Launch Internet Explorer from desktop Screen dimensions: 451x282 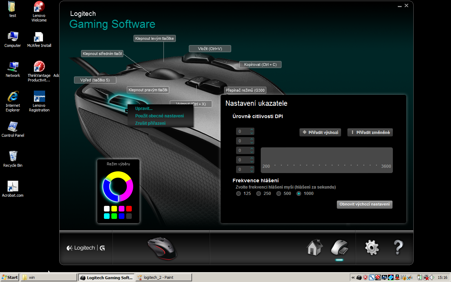point(13,102)
